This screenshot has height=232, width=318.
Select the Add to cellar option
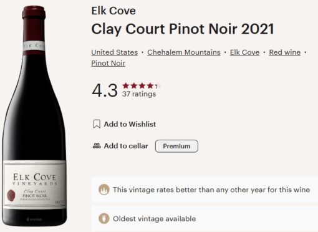126,146
